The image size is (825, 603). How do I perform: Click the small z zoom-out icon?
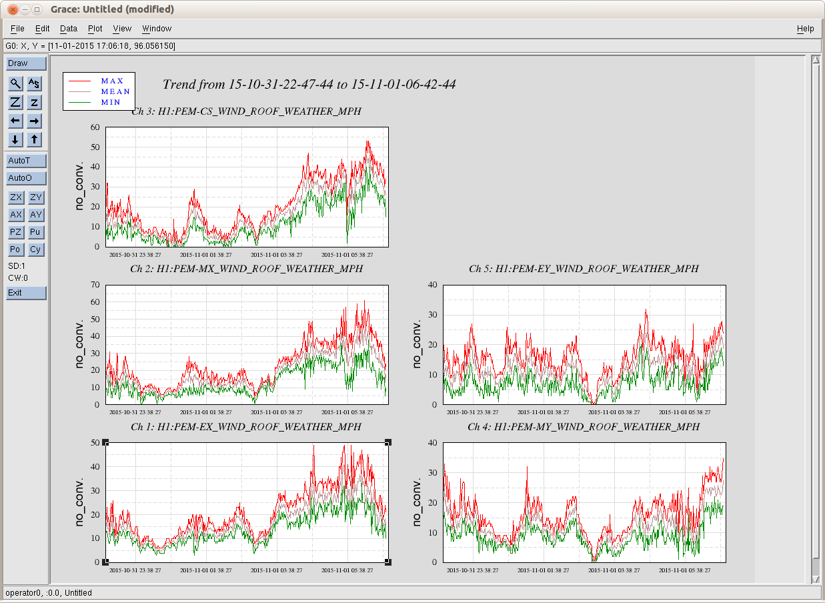35,102
